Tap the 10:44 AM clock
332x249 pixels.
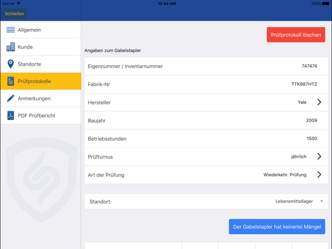(167, 4)
